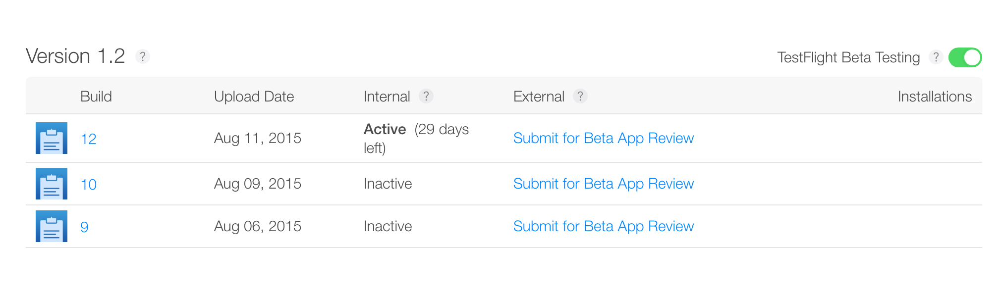Submit build 9 for Beta App Review
1002x297 pixels.
click(604, 226)
